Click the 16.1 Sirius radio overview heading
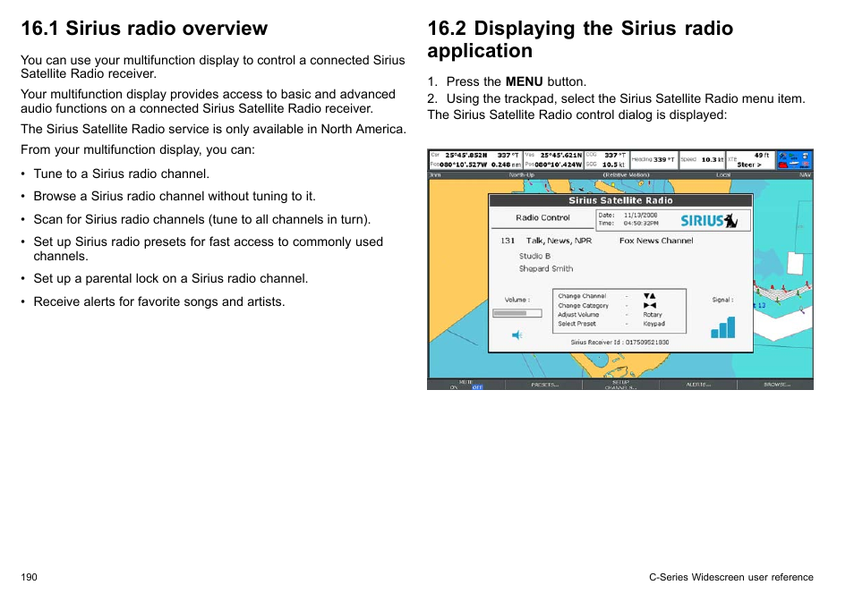The height and width of the screenshot is (602, 854). (144, 29)
